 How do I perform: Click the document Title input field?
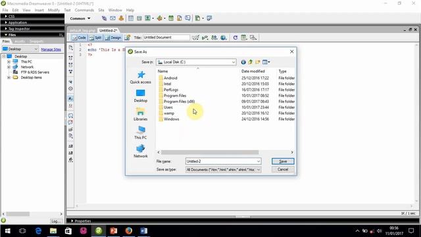pyautogui.click(x=166, y=38)
